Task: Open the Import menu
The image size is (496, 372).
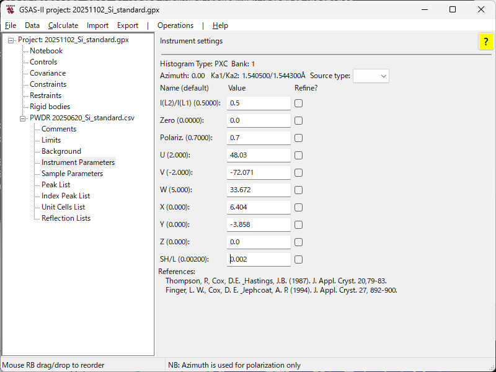Action: click(97, 25)
